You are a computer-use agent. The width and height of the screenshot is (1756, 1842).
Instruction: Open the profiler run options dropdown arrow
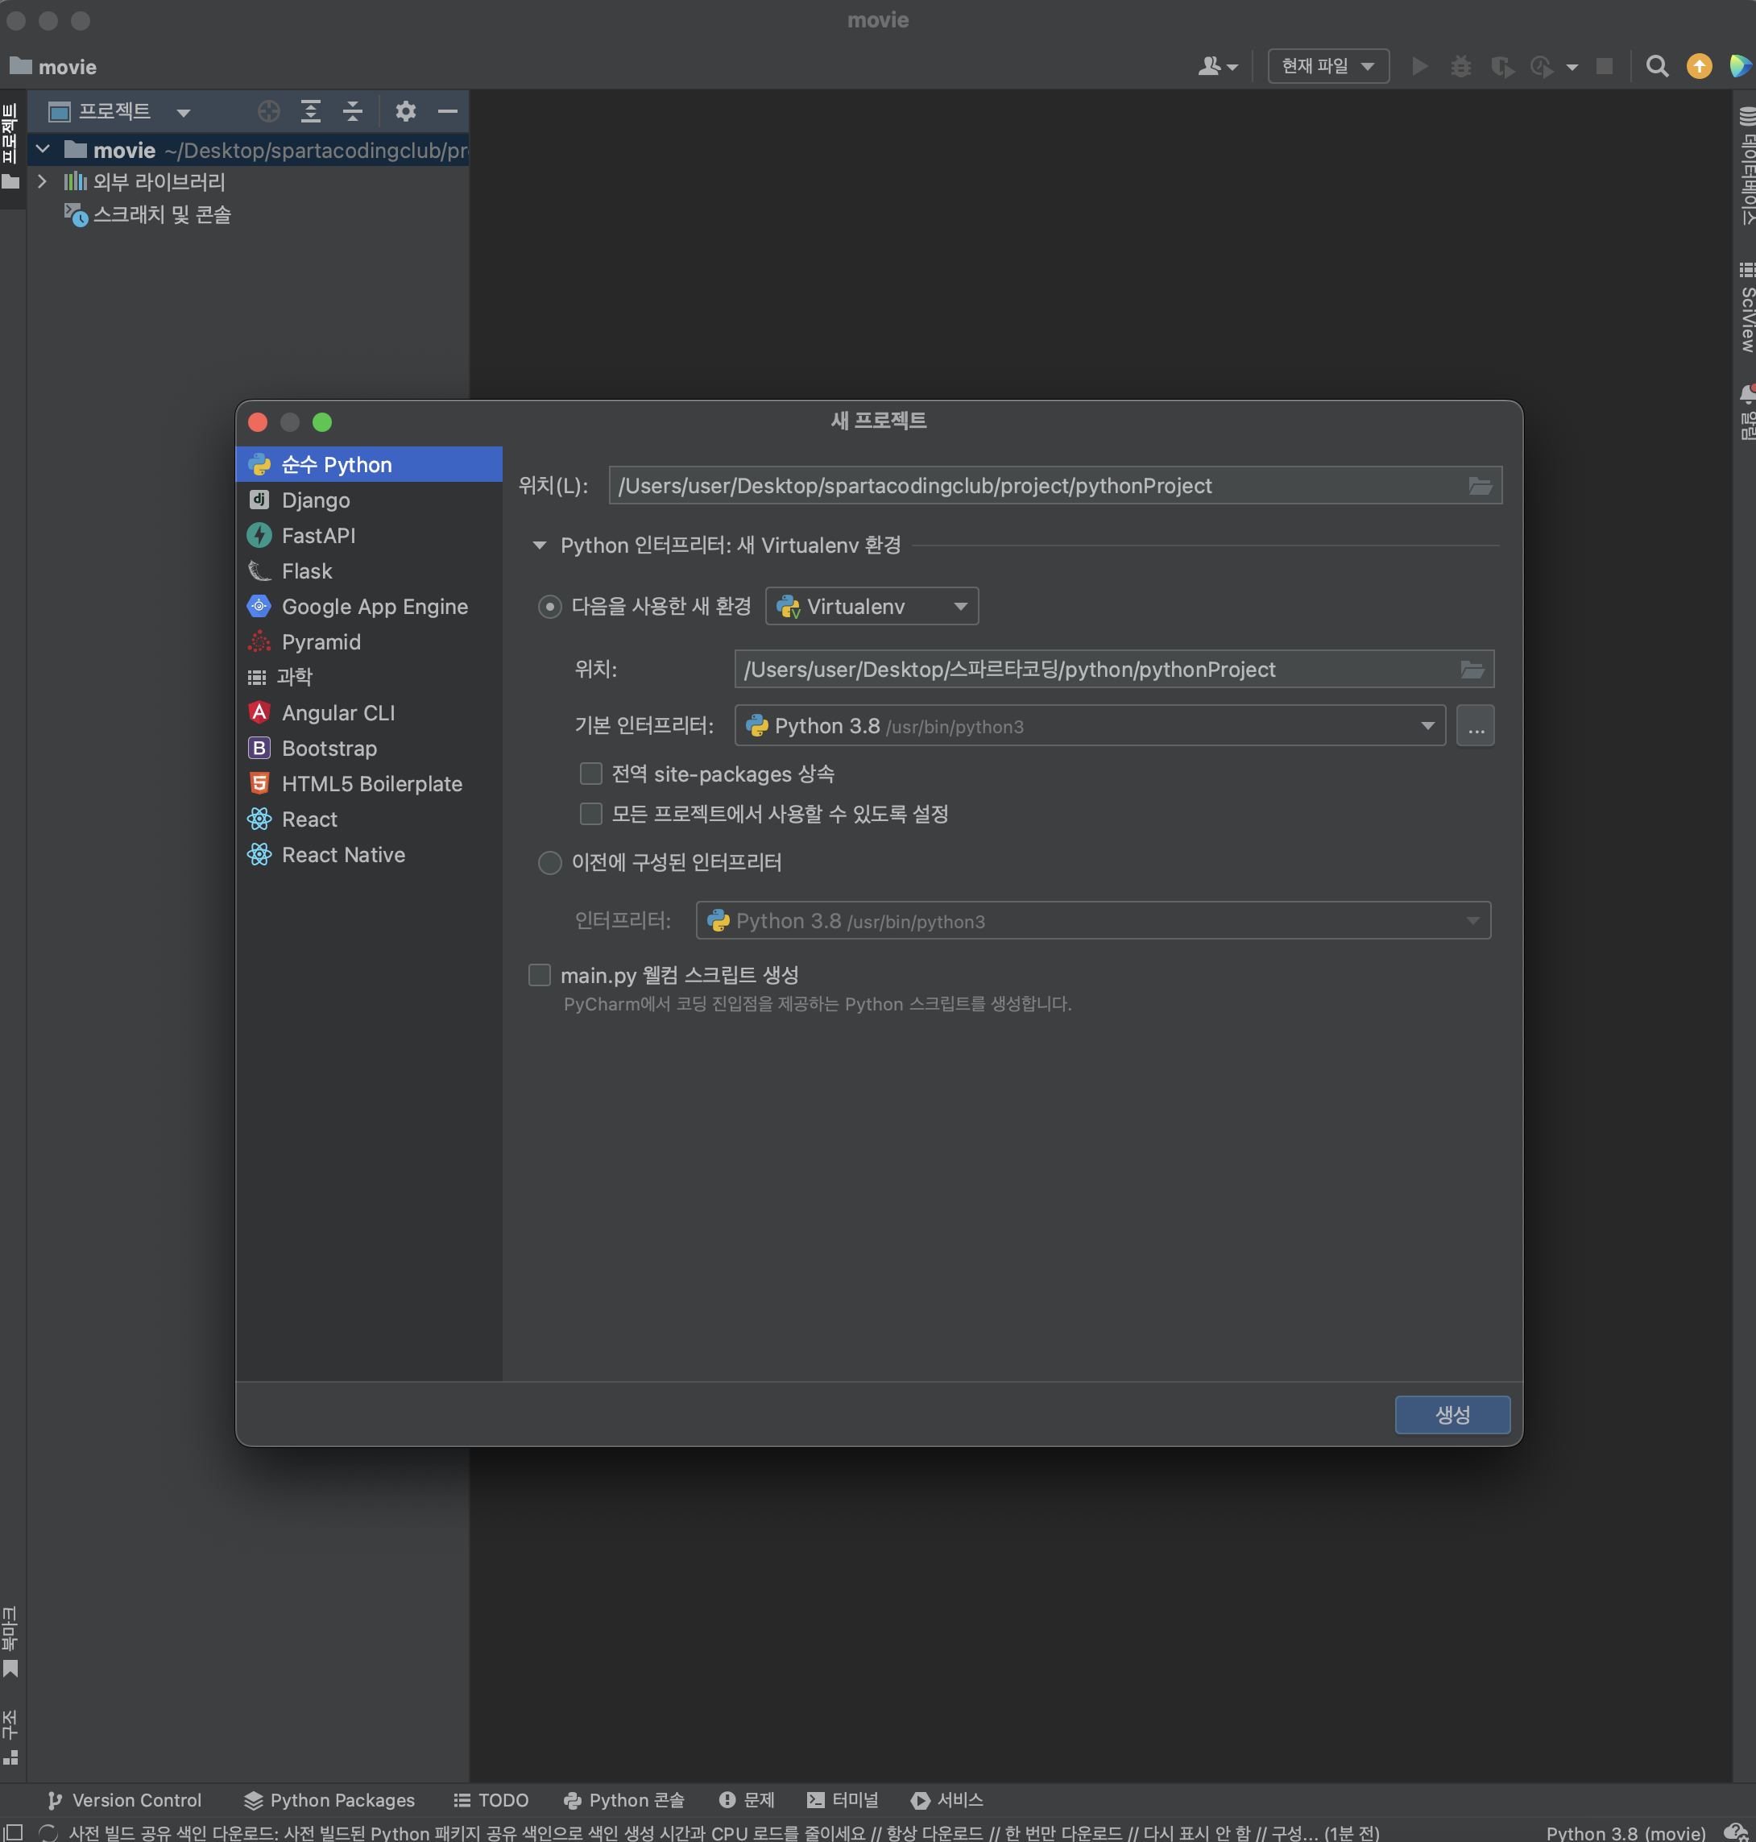[x=1572, y=68]
